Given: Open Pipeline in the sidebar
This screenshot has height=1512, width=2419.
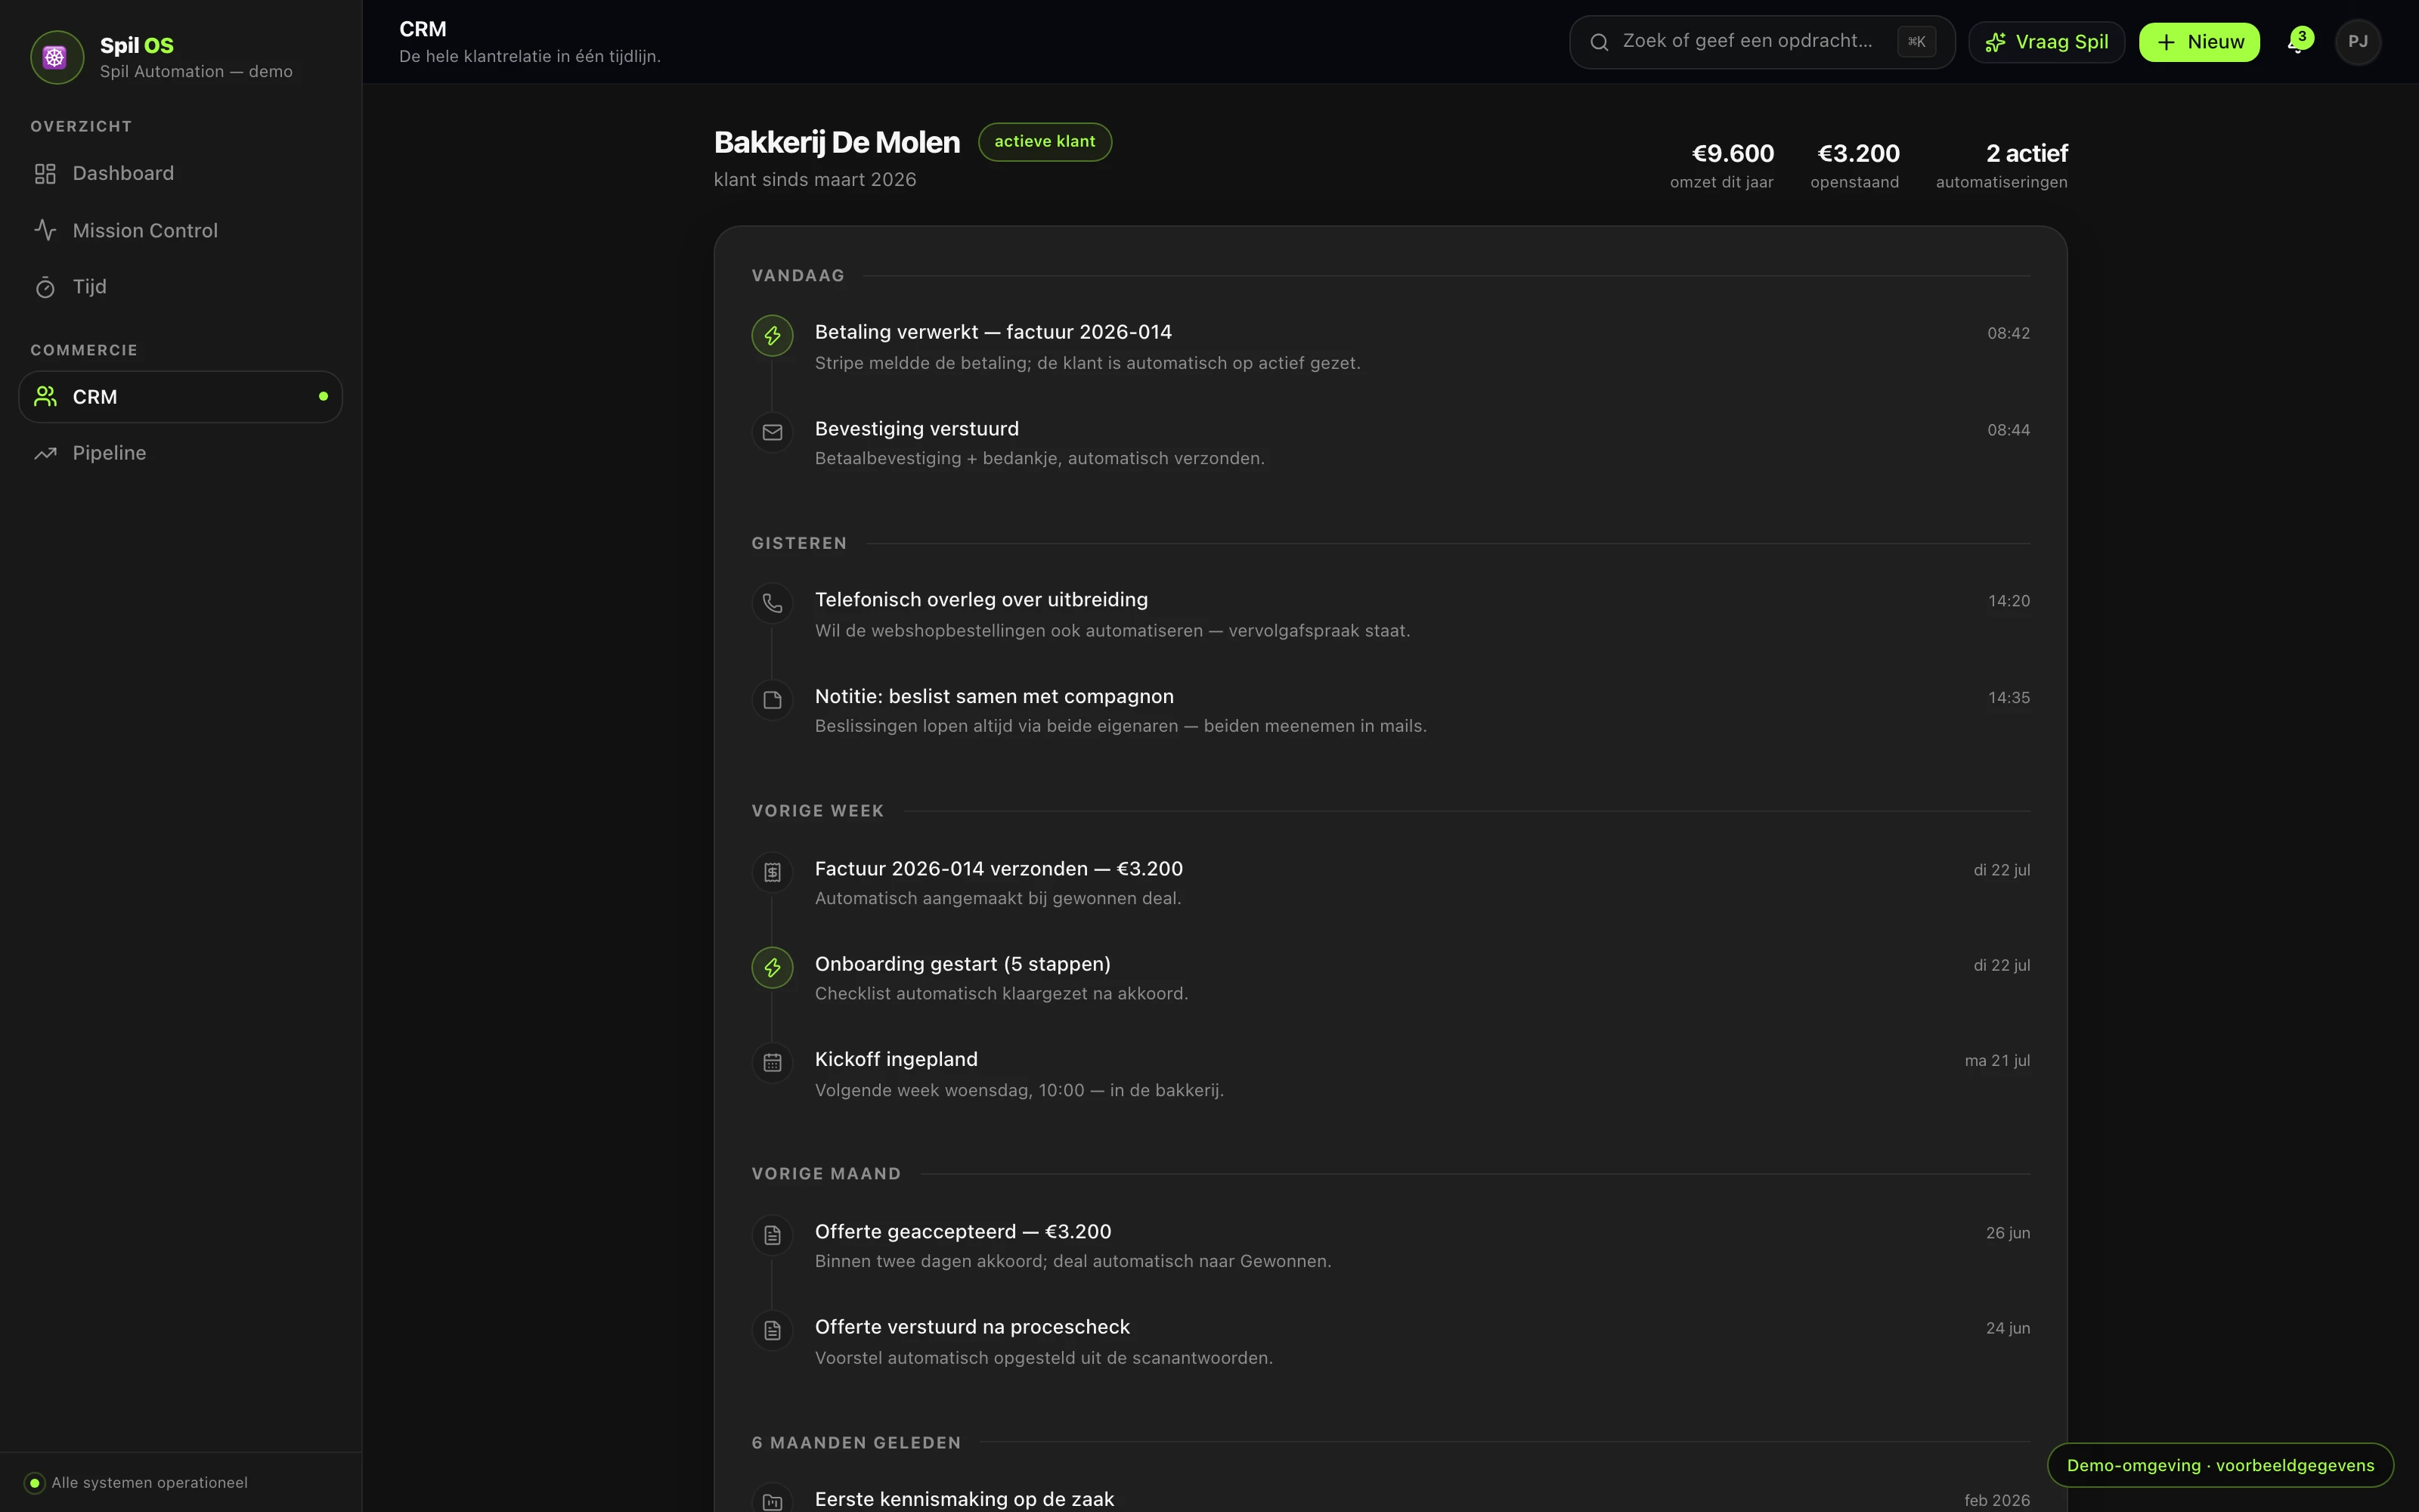Looking at the screenshot, I should click(180, 453).
